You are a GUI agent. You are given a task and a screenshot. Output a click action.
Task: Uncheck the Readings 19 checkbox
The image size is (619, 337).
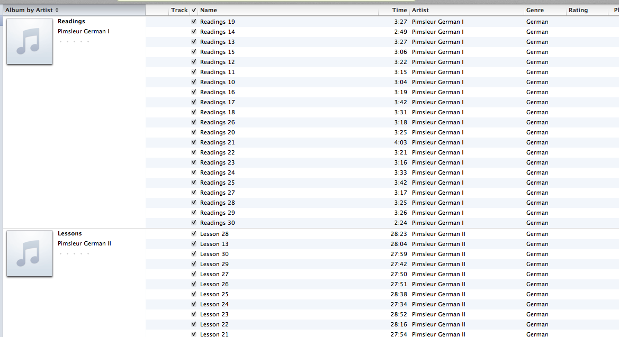194,21
